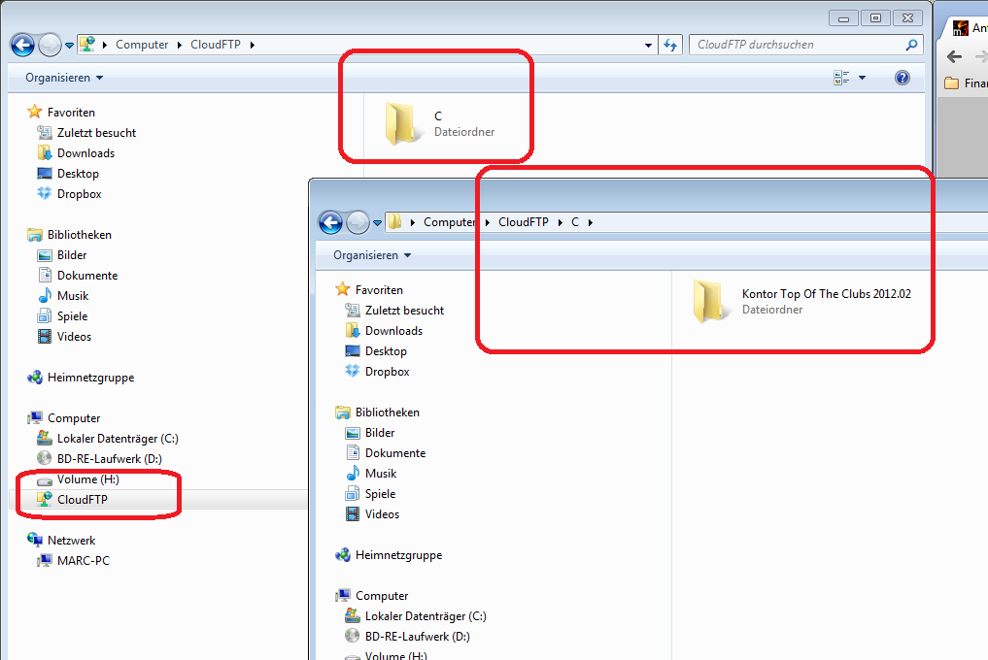Open Dropbox in rear window sidebar
Viewport: 988px width, 660px height.
[x=69, y=194]
